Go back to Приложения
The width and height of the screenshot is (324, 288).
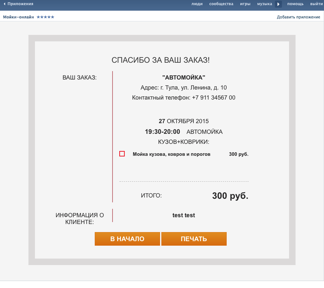[20, 4]
